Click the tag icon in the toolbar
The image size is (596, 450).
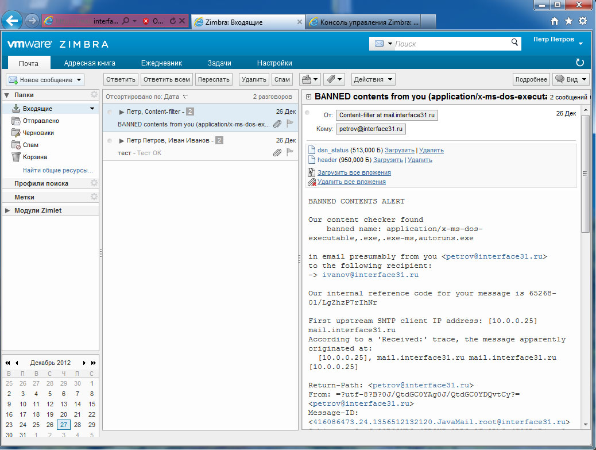pyautogui.click(x=330, y=79)
